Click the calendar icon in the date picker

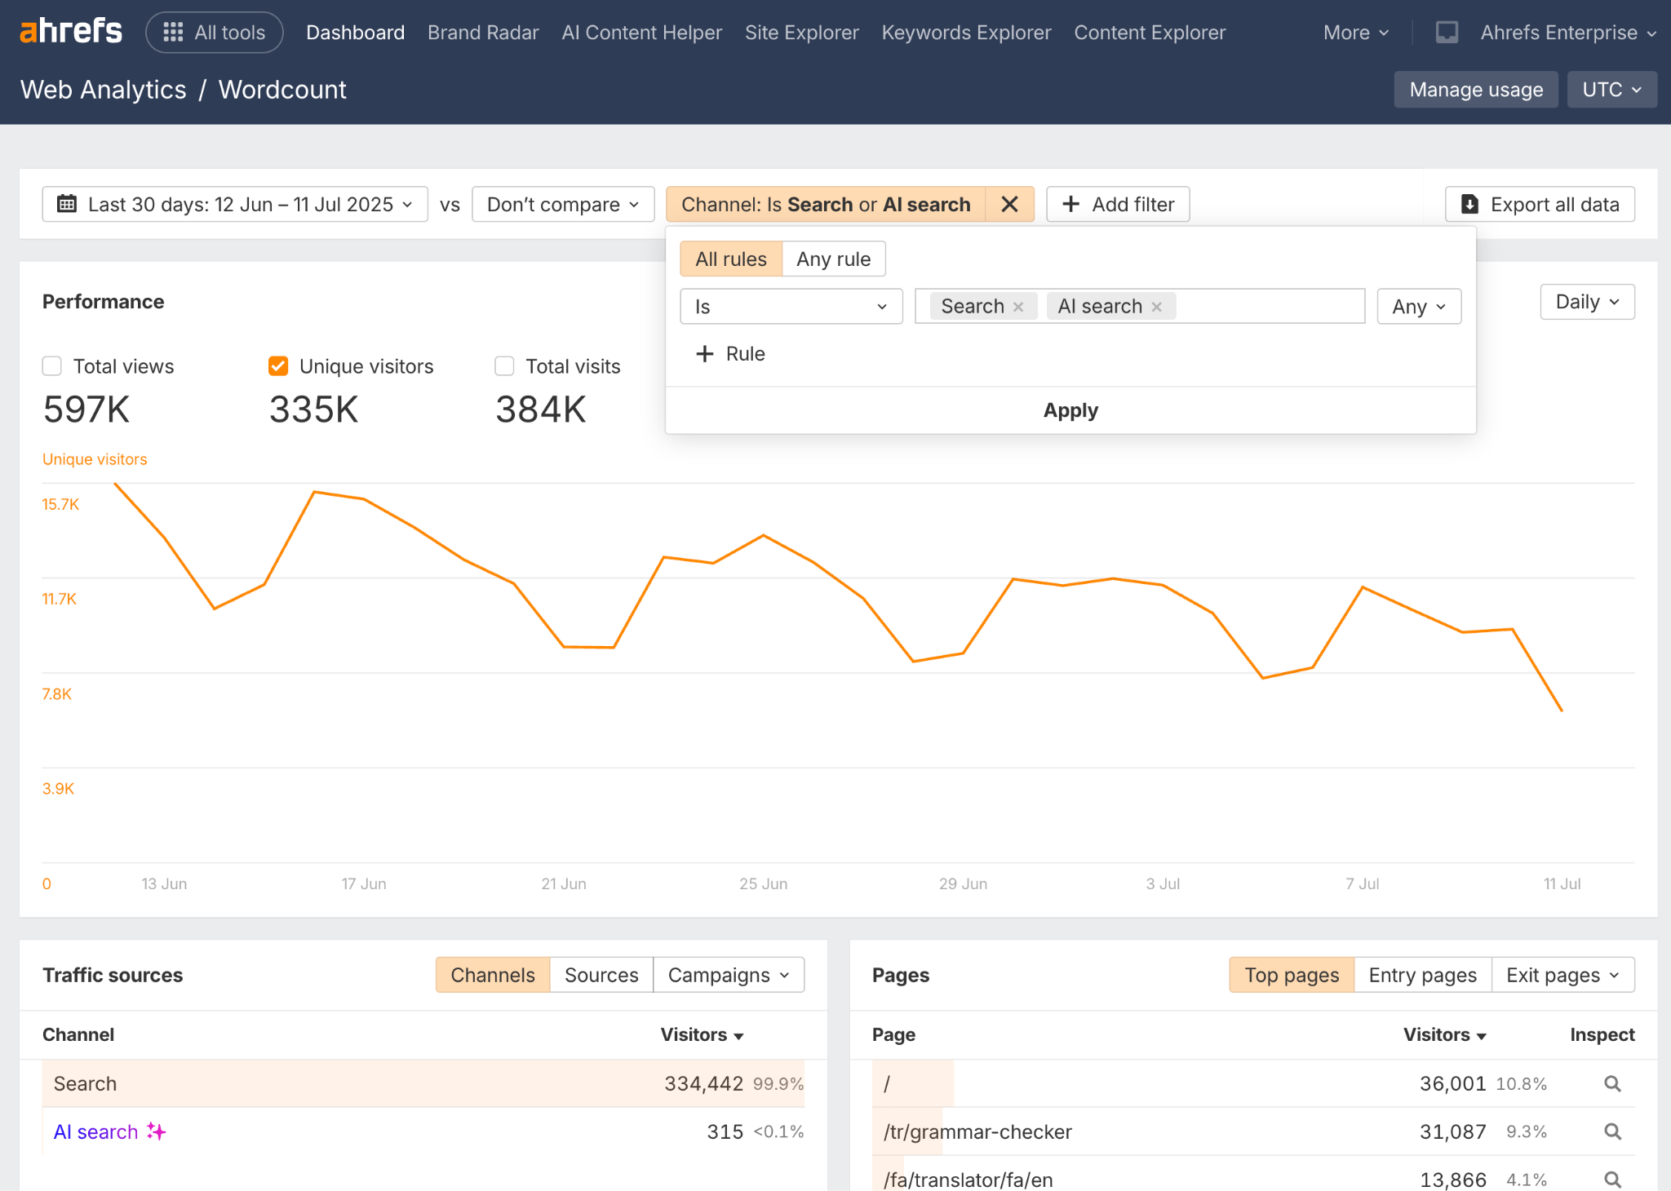(68, 204)
